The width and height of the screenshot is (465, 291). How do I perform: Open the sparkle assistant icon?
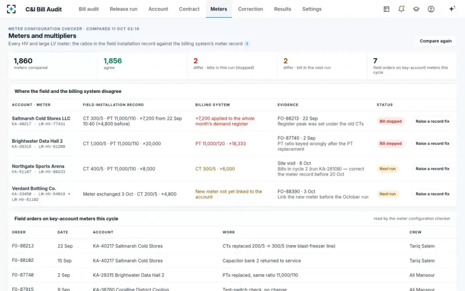tap(452, 9)
